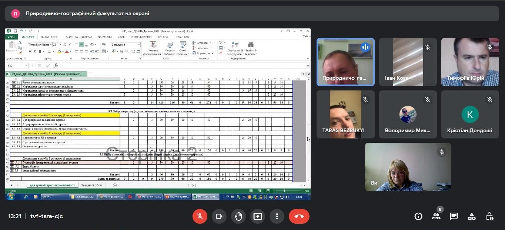Raise hand in the meeting
Image resolution: width=505 pixels, height=230 pixels.
238,216
